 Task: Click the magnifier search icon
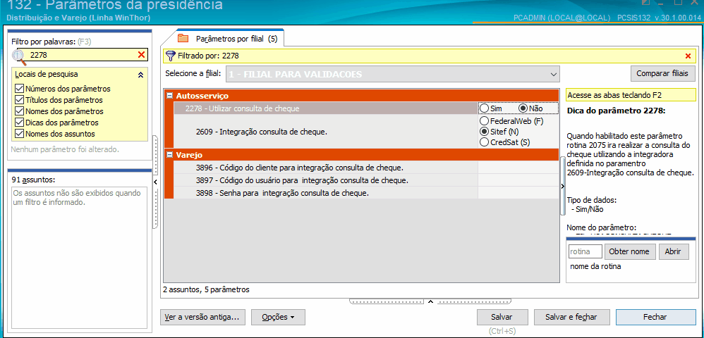click(x=19, y=56)
